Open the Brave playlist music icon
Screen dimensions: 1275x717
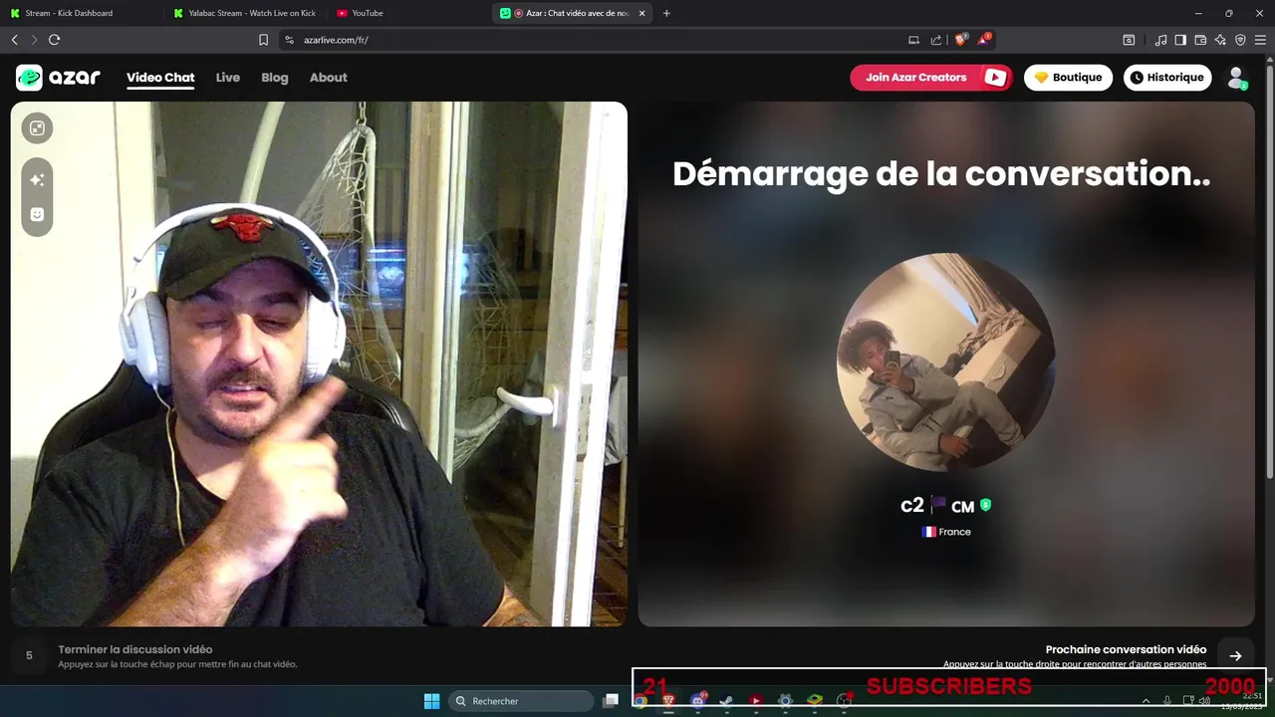[x=1160, y=40]
